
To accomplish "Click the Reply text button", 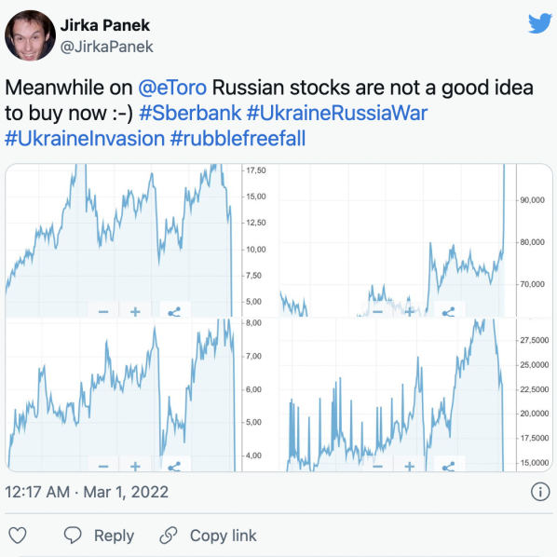I will point(114,536).
